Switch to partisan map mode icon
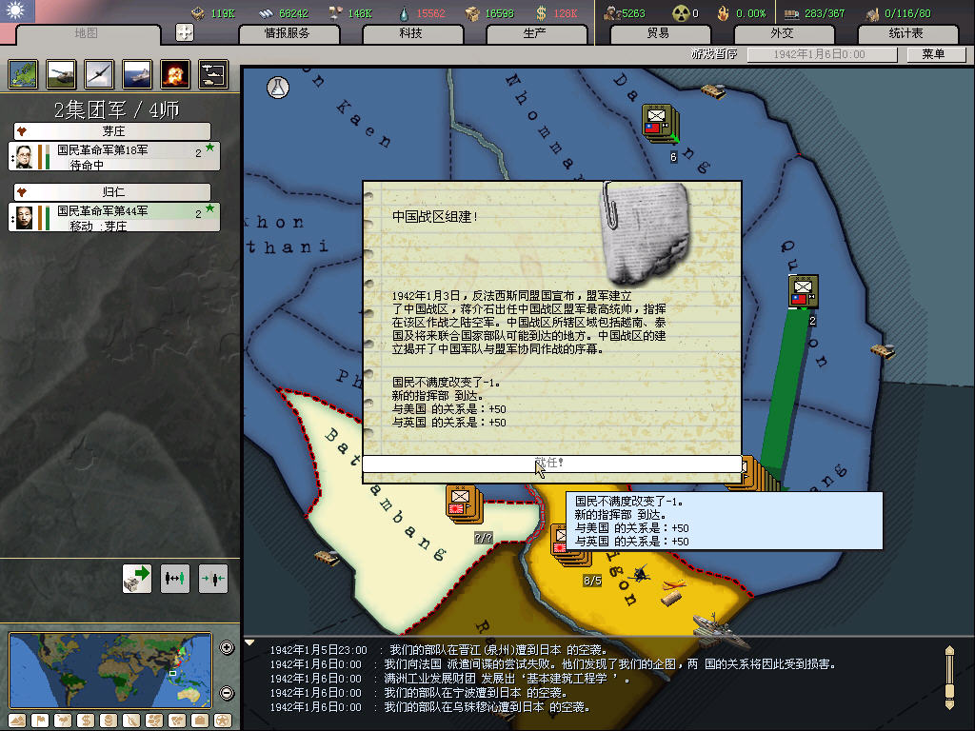This screenshot has height=731, width=975. 131,721
